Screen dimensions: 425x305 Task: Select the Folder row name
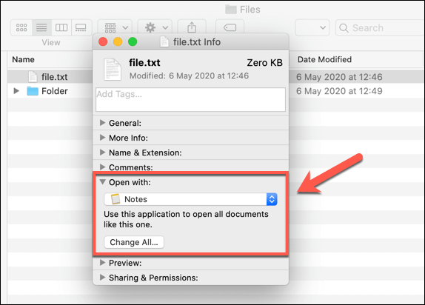[55, 91]
